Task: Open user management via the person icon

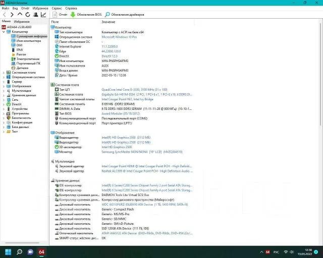Action: [36, 15]
